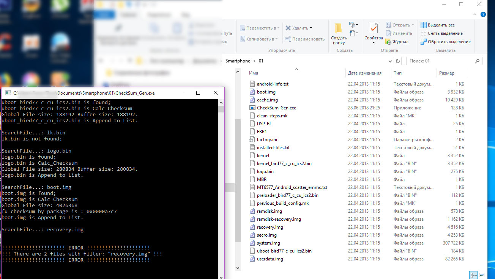
Task: Open the Открыть dropdown arrow
Action: pos(413,25)
